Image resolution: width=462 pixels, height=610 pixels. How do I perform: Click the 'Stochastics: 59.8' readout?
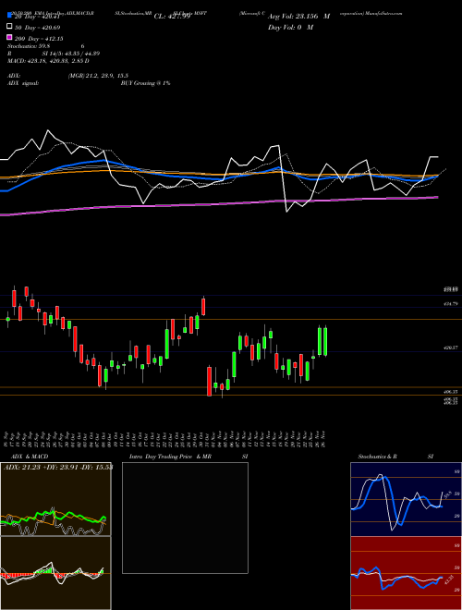[29, 46]
